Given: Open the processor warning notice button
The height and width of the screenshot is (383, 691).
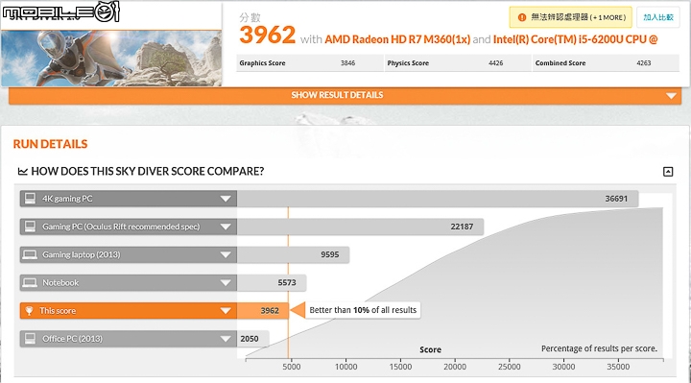Looking at the screenshot, I should point(571,17).
